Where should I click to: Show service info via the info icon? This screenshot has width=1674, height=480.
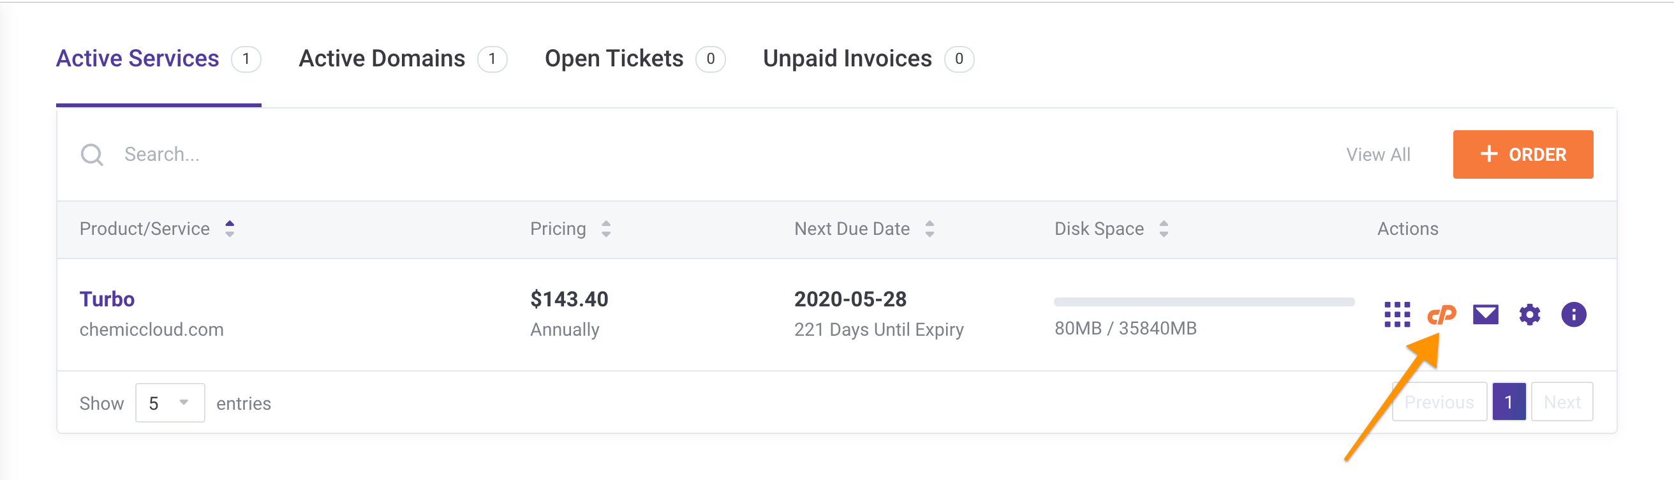tap(1573, 315)
